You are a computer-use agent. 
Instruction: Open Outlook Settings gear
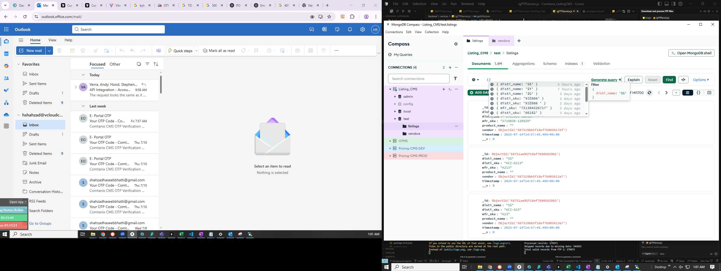coord(363,29)
